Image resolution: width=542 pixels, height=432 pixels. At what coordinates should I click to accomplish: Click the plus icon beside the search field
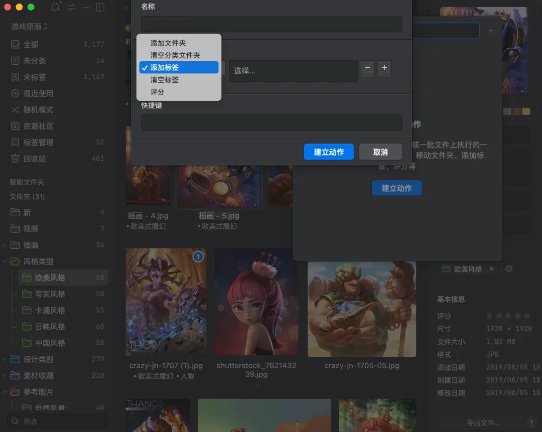tap(490, 31)
